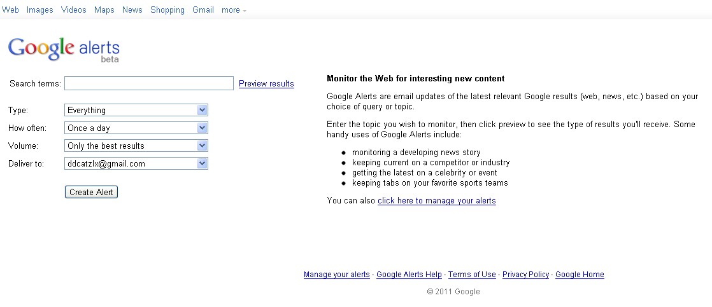Screen dimensions: 712x307
Task: Click the 'Monitor the Web for interesting new content' heading
Action: point(416,79)
